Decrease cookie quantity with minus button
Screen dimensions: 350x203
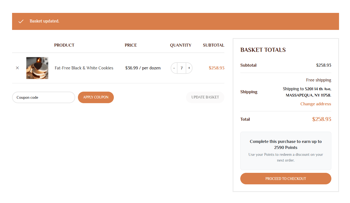pyautogui.click(x=174, y=68)
